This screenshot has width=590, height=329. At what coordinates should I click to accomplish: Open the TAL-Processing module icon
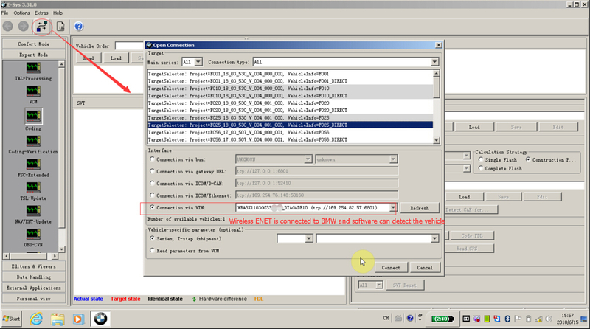33,68
